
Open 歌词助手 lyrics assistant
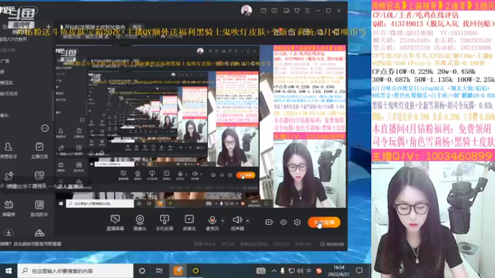point(39,208)
